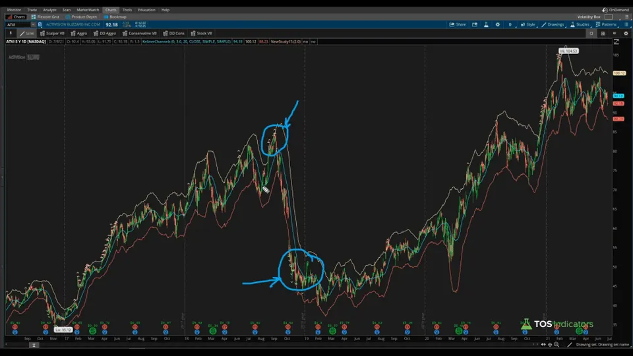Click the Lo: 35.12 price label
The image size is (633, 356).
63,330
